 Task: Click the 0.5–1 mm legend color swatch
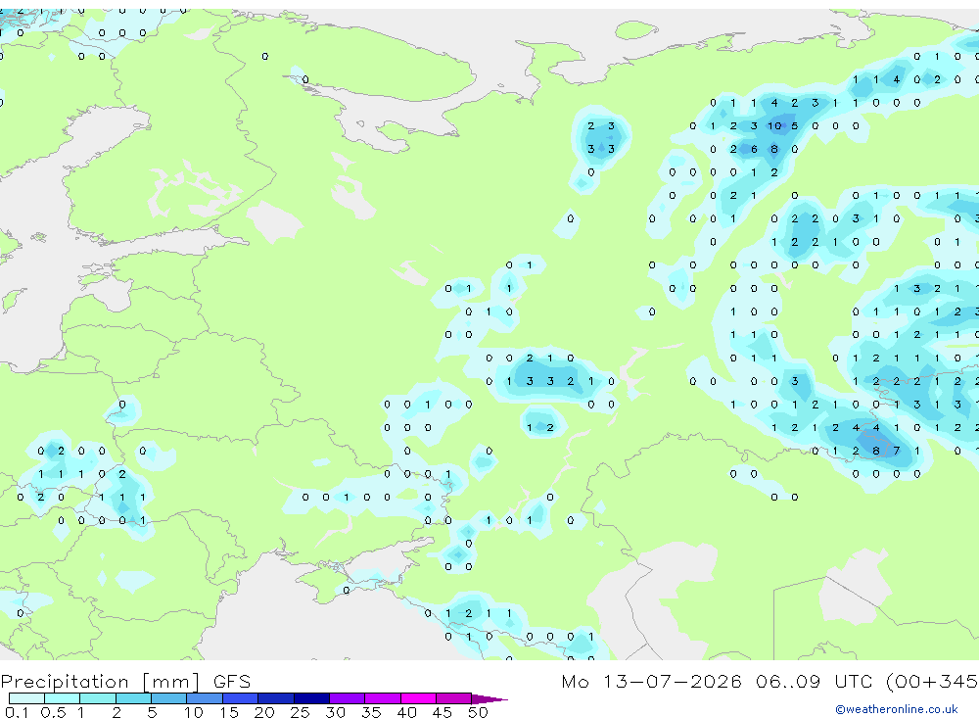coord(62,698)
